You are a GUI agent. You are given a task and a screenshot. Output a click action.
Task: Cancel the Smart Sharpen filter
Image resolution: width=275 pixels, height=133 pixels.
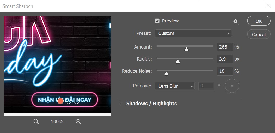pos(259,34)
